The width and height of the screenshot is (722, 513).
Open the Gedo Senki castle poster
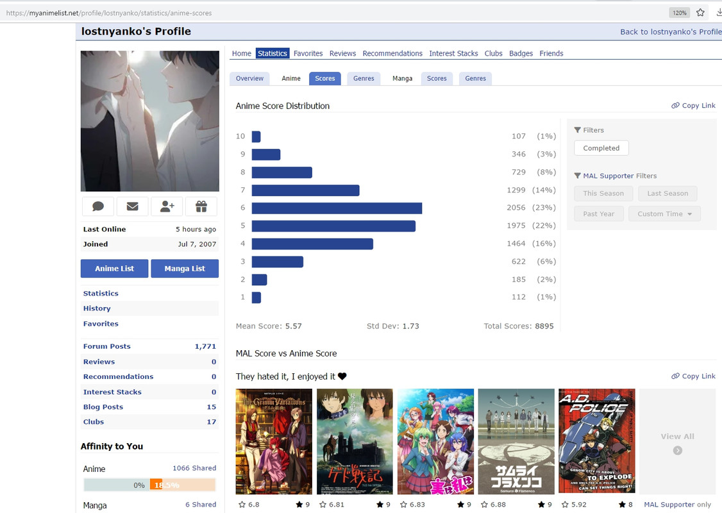coord(355,441)
